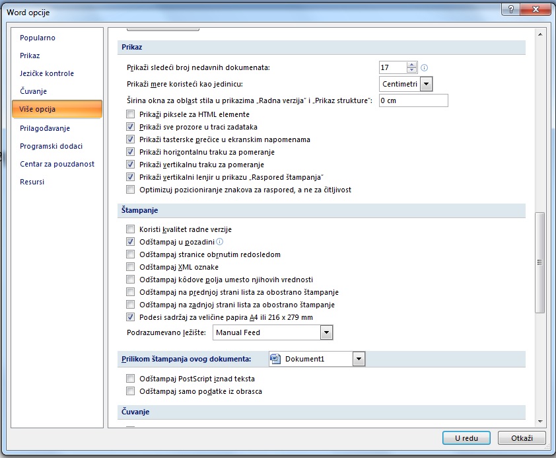This screenshot has width=556, height=458.
Task: Click the Podrazumevano ležište label
Action: 166,333
